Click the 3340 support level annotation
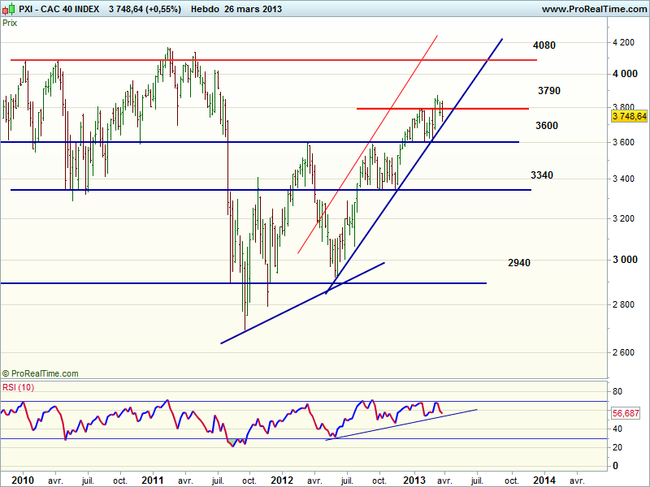Image resolution: width=650 pixels, height=487 pixels. [x=542, y=175]
